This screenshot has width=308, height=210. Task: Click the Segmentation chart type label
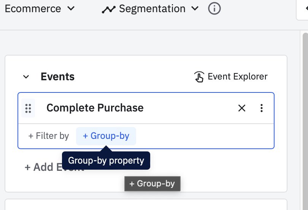[x=152, y=9]
